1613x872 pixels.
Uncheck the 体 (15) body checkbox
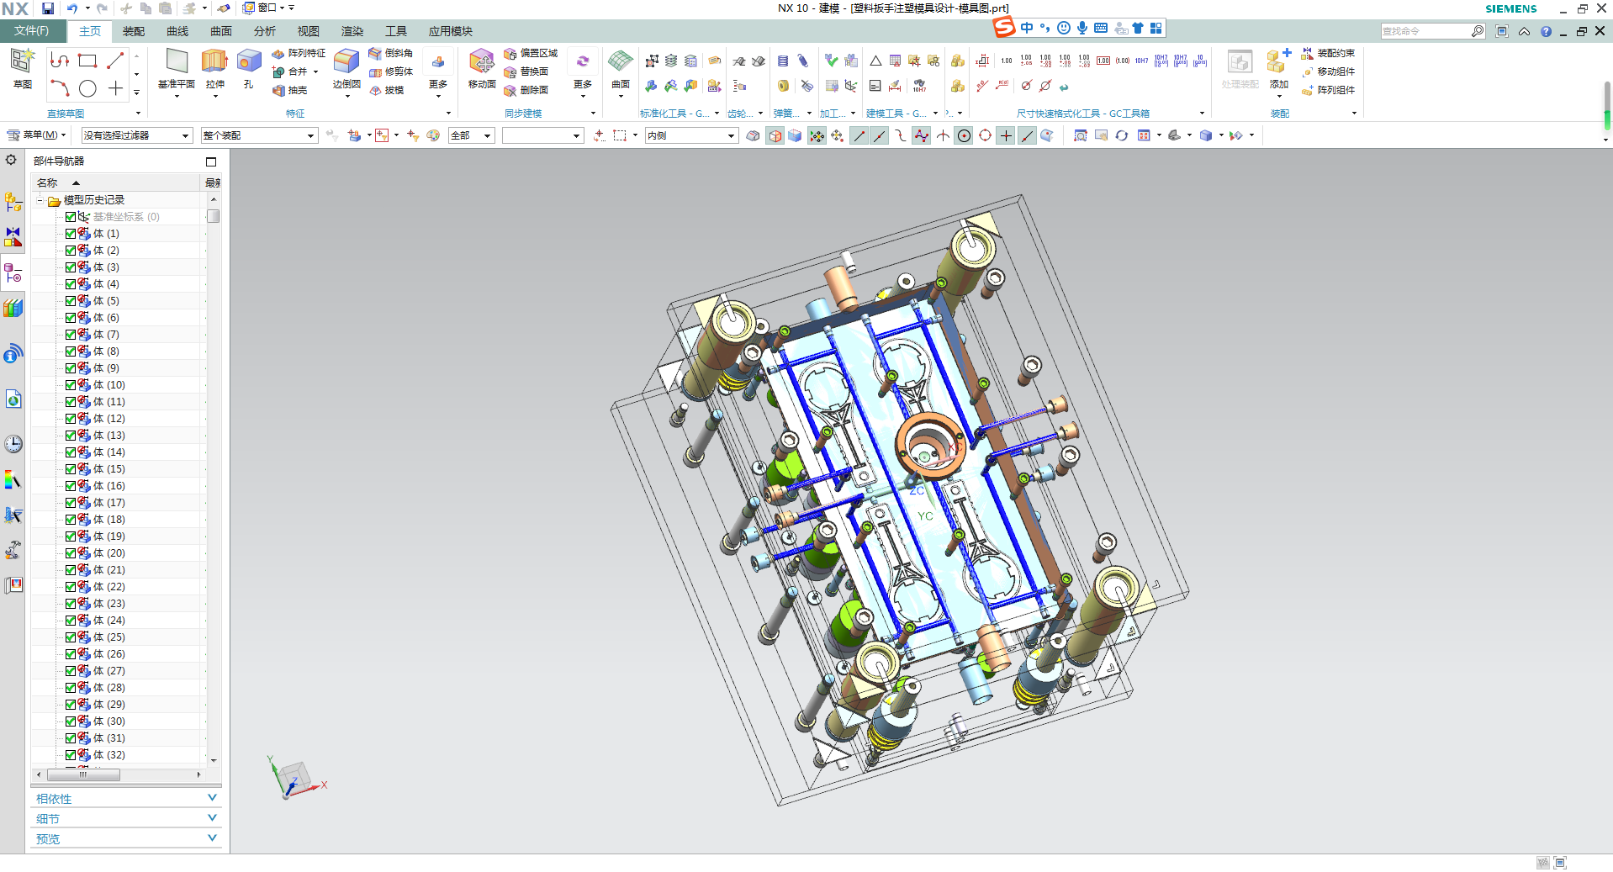[x=71, y=469]
